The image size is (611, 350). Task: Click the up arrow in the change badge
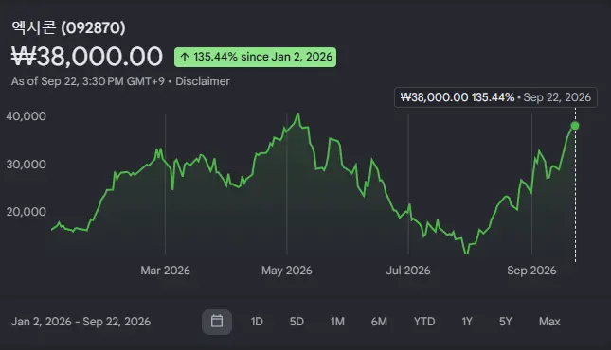(x=185, y=58)
